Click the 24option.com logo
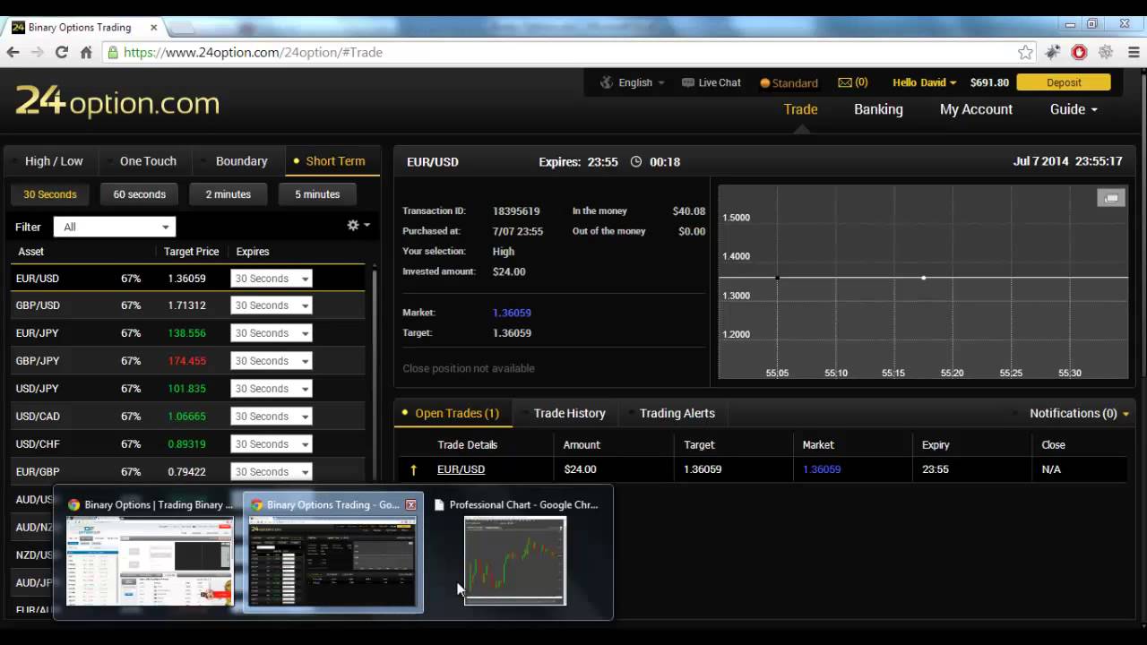 tap(117, 102)
